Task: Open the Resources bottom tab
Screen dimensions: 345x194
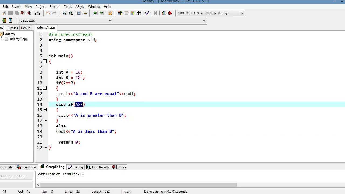Action: click(x=27, y=167)
